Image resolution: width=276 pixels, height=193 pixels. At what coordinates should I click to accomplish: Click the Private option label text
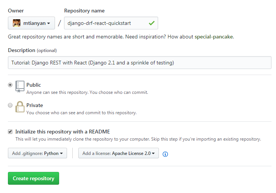(35, 105)
